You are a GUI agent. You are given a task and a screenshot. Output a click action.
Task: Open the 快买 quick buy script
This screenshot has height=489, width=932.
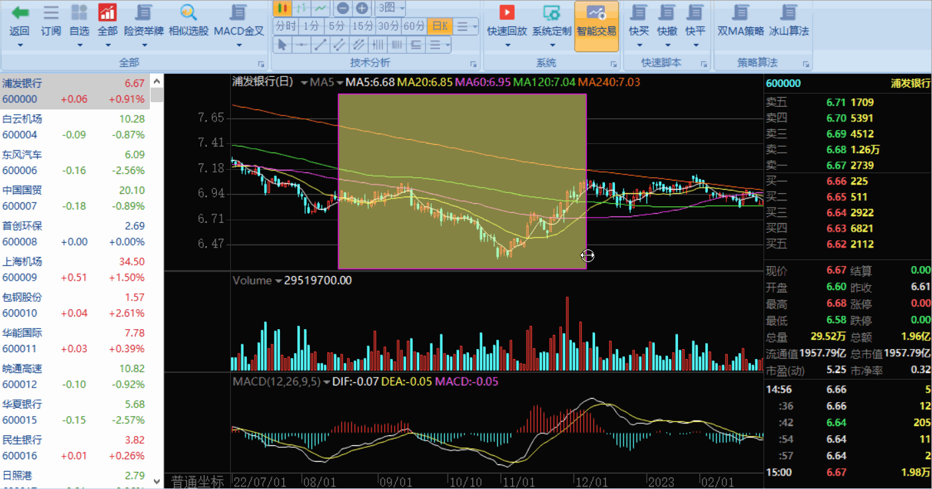(x=639, y=12)
